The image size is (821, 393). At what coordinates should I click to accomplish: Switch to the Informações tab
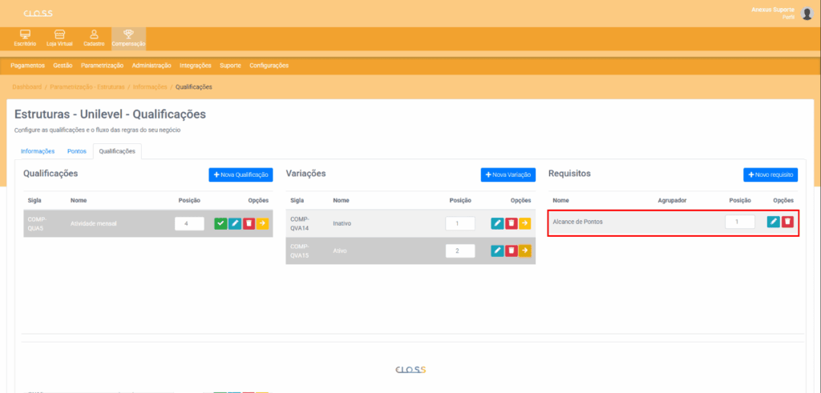(x=38, y=150)
